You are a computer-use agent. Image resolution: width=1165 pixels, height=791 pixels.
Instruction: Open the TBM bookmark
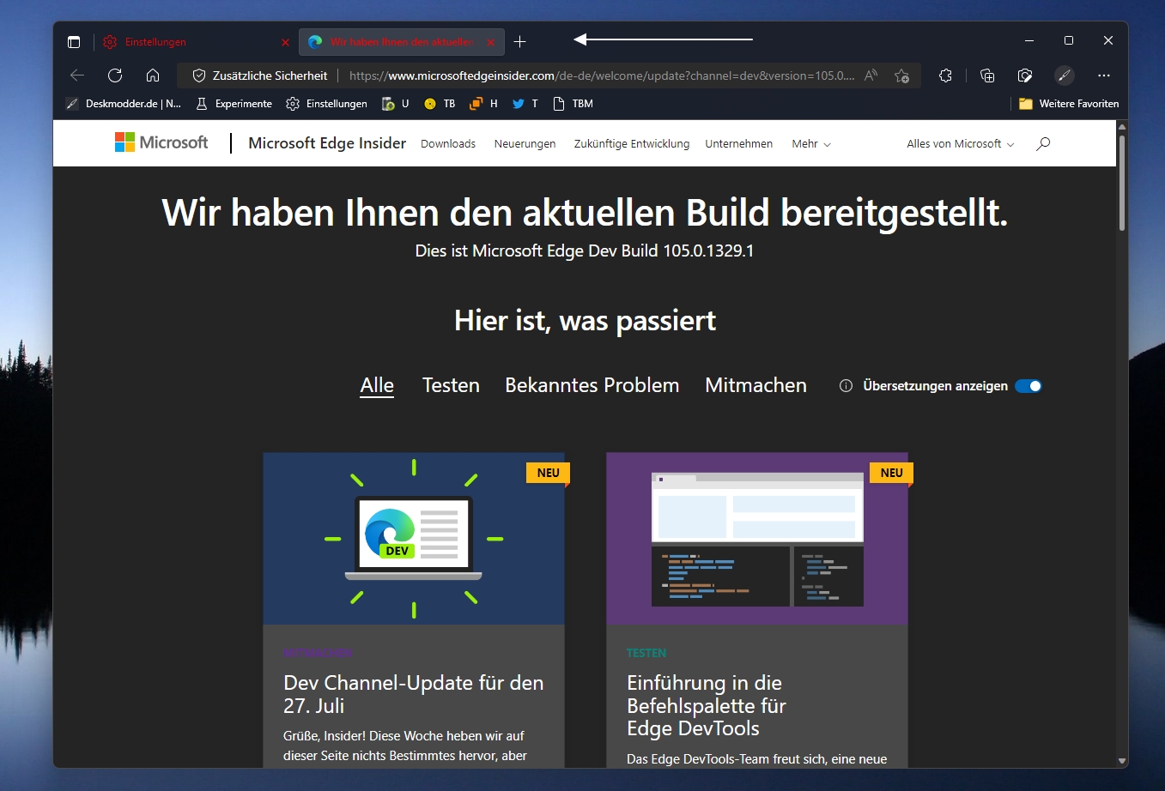573,104
